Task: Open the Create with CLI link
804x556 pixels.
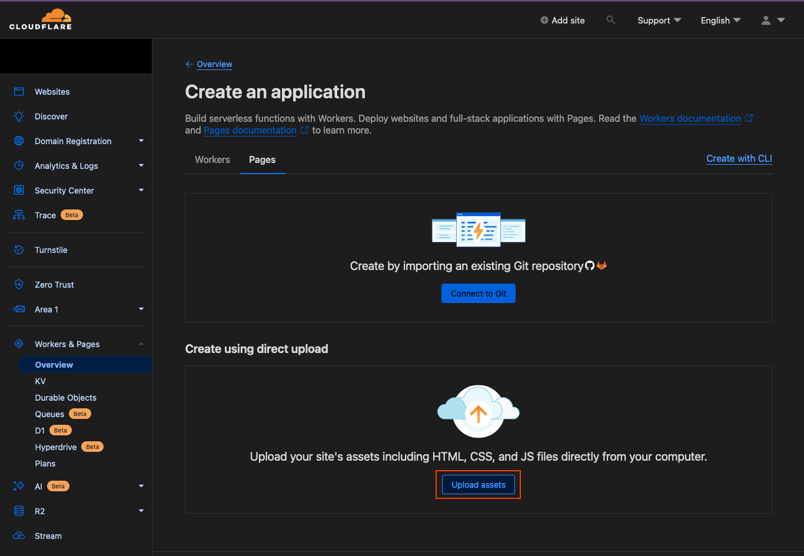Action: tap(739, 159)
